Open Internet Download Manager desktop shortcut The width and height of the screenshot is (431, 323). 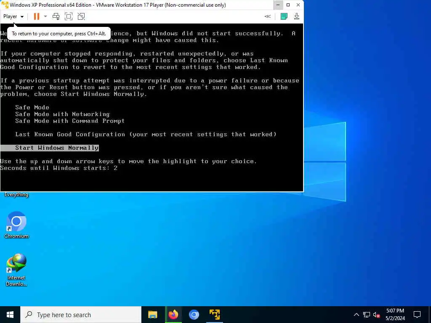[x=16, y=270]
